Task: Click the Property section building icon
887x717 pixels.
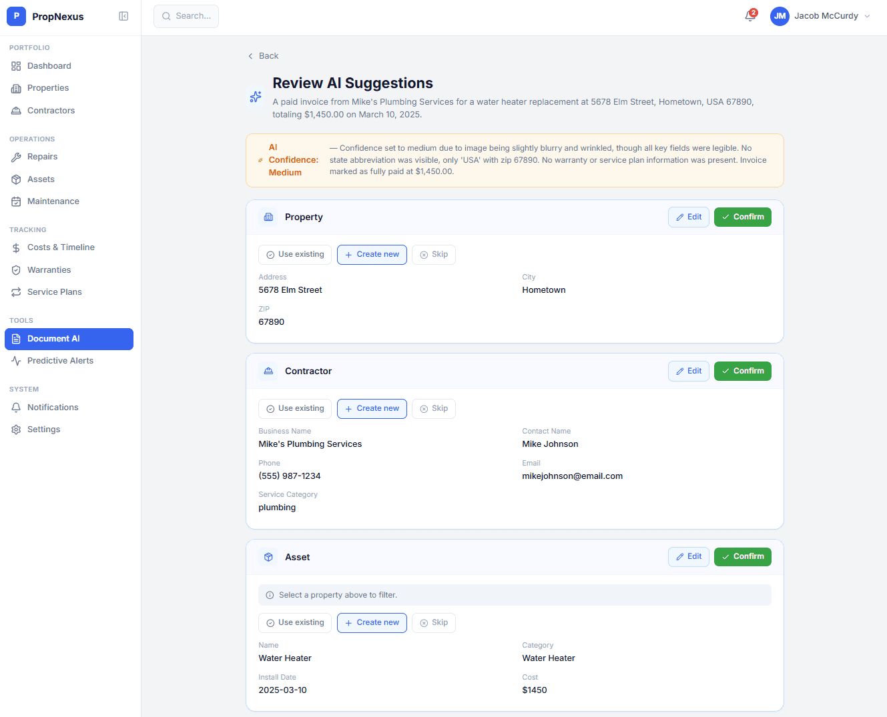Action: point(268,217)
